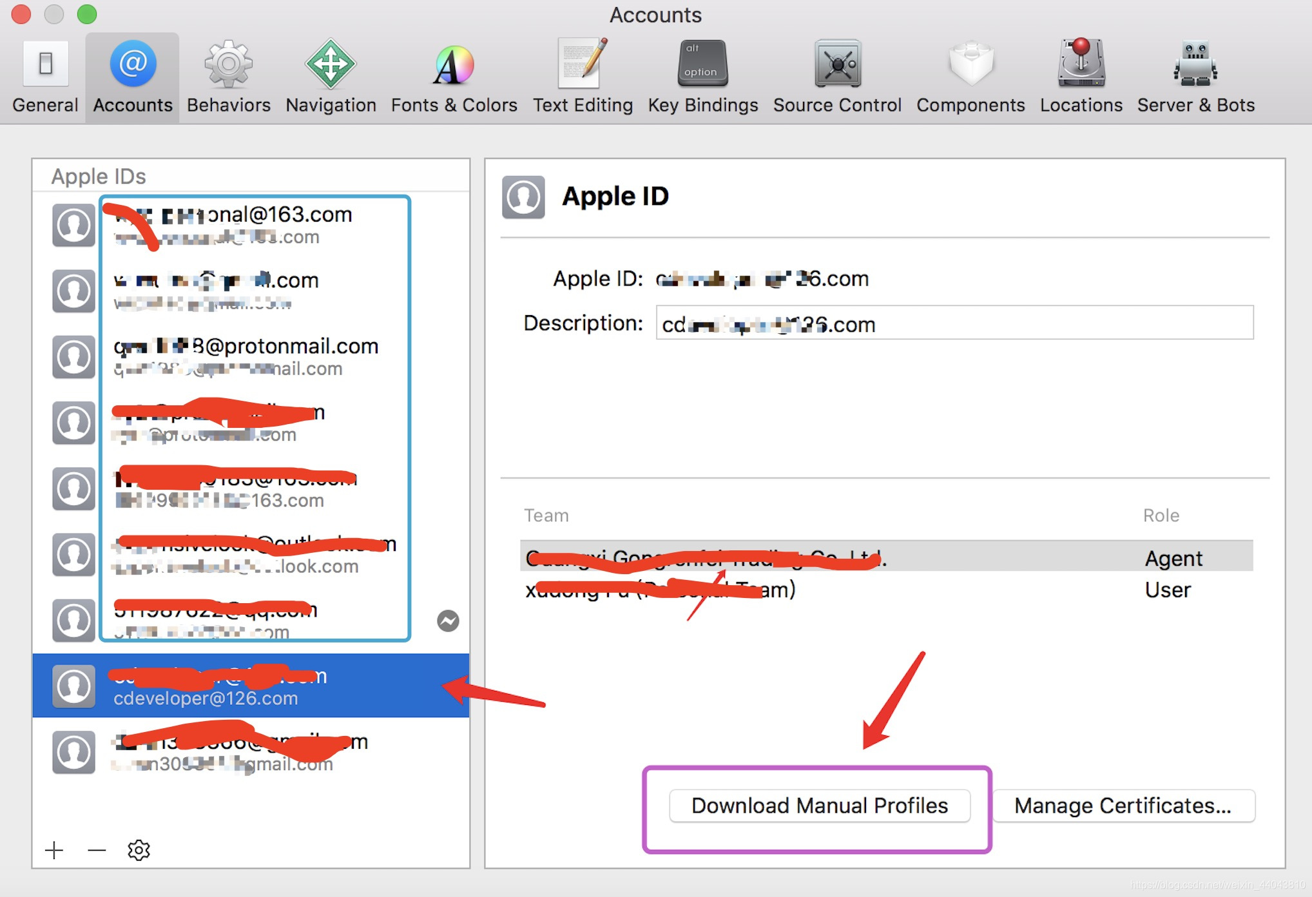Select the gmail.com account at list bottom

pos(251,751)
